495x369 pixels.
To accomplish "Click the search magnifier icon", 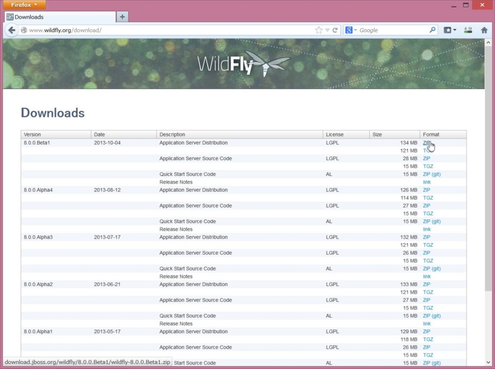I will click(x=432, y=30).
